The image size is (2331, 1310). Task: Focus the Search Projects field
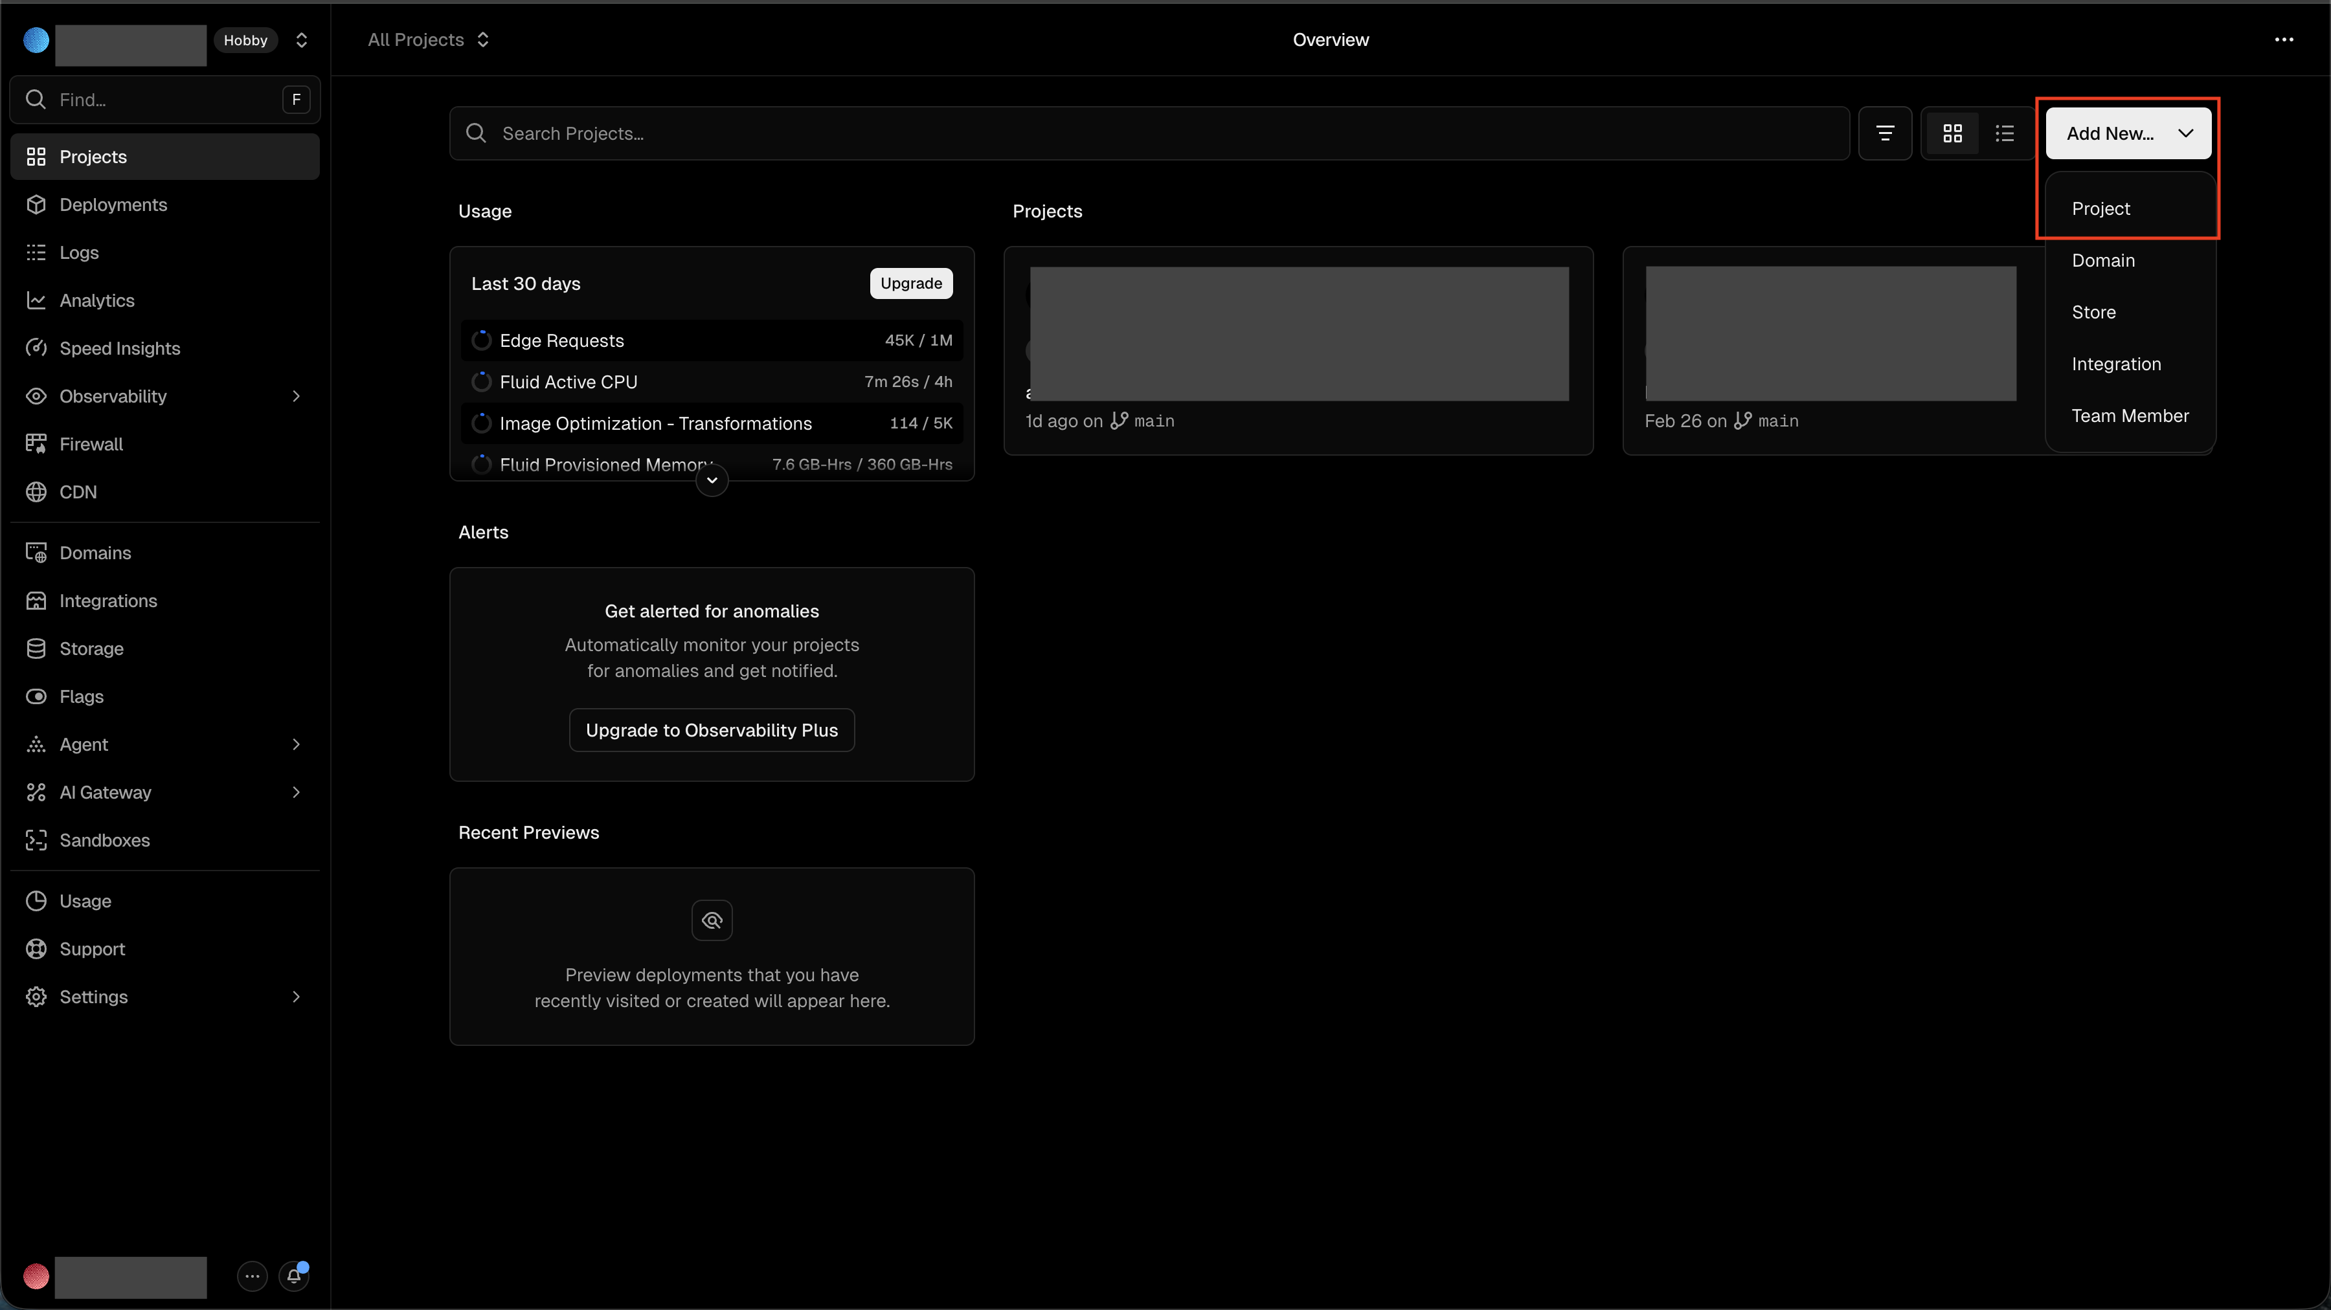pos(1149,133)
